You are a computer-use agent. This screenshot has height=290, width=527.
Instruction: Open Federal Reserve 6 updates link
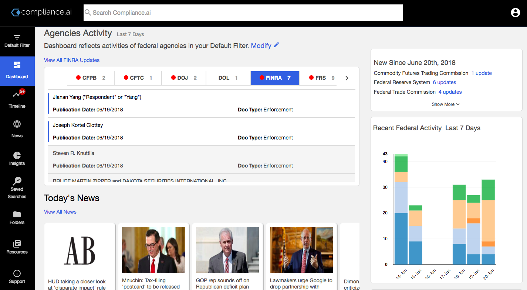[445, 82]
